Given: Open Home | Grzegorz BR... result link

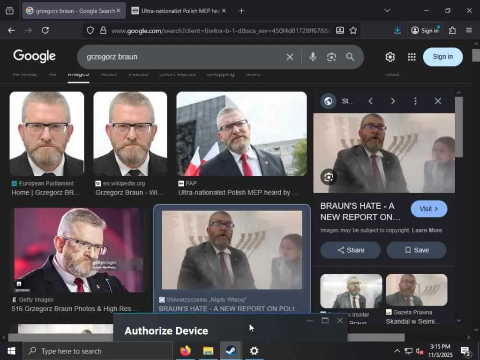Looking at the screenshot, I should tap(46, 193).
